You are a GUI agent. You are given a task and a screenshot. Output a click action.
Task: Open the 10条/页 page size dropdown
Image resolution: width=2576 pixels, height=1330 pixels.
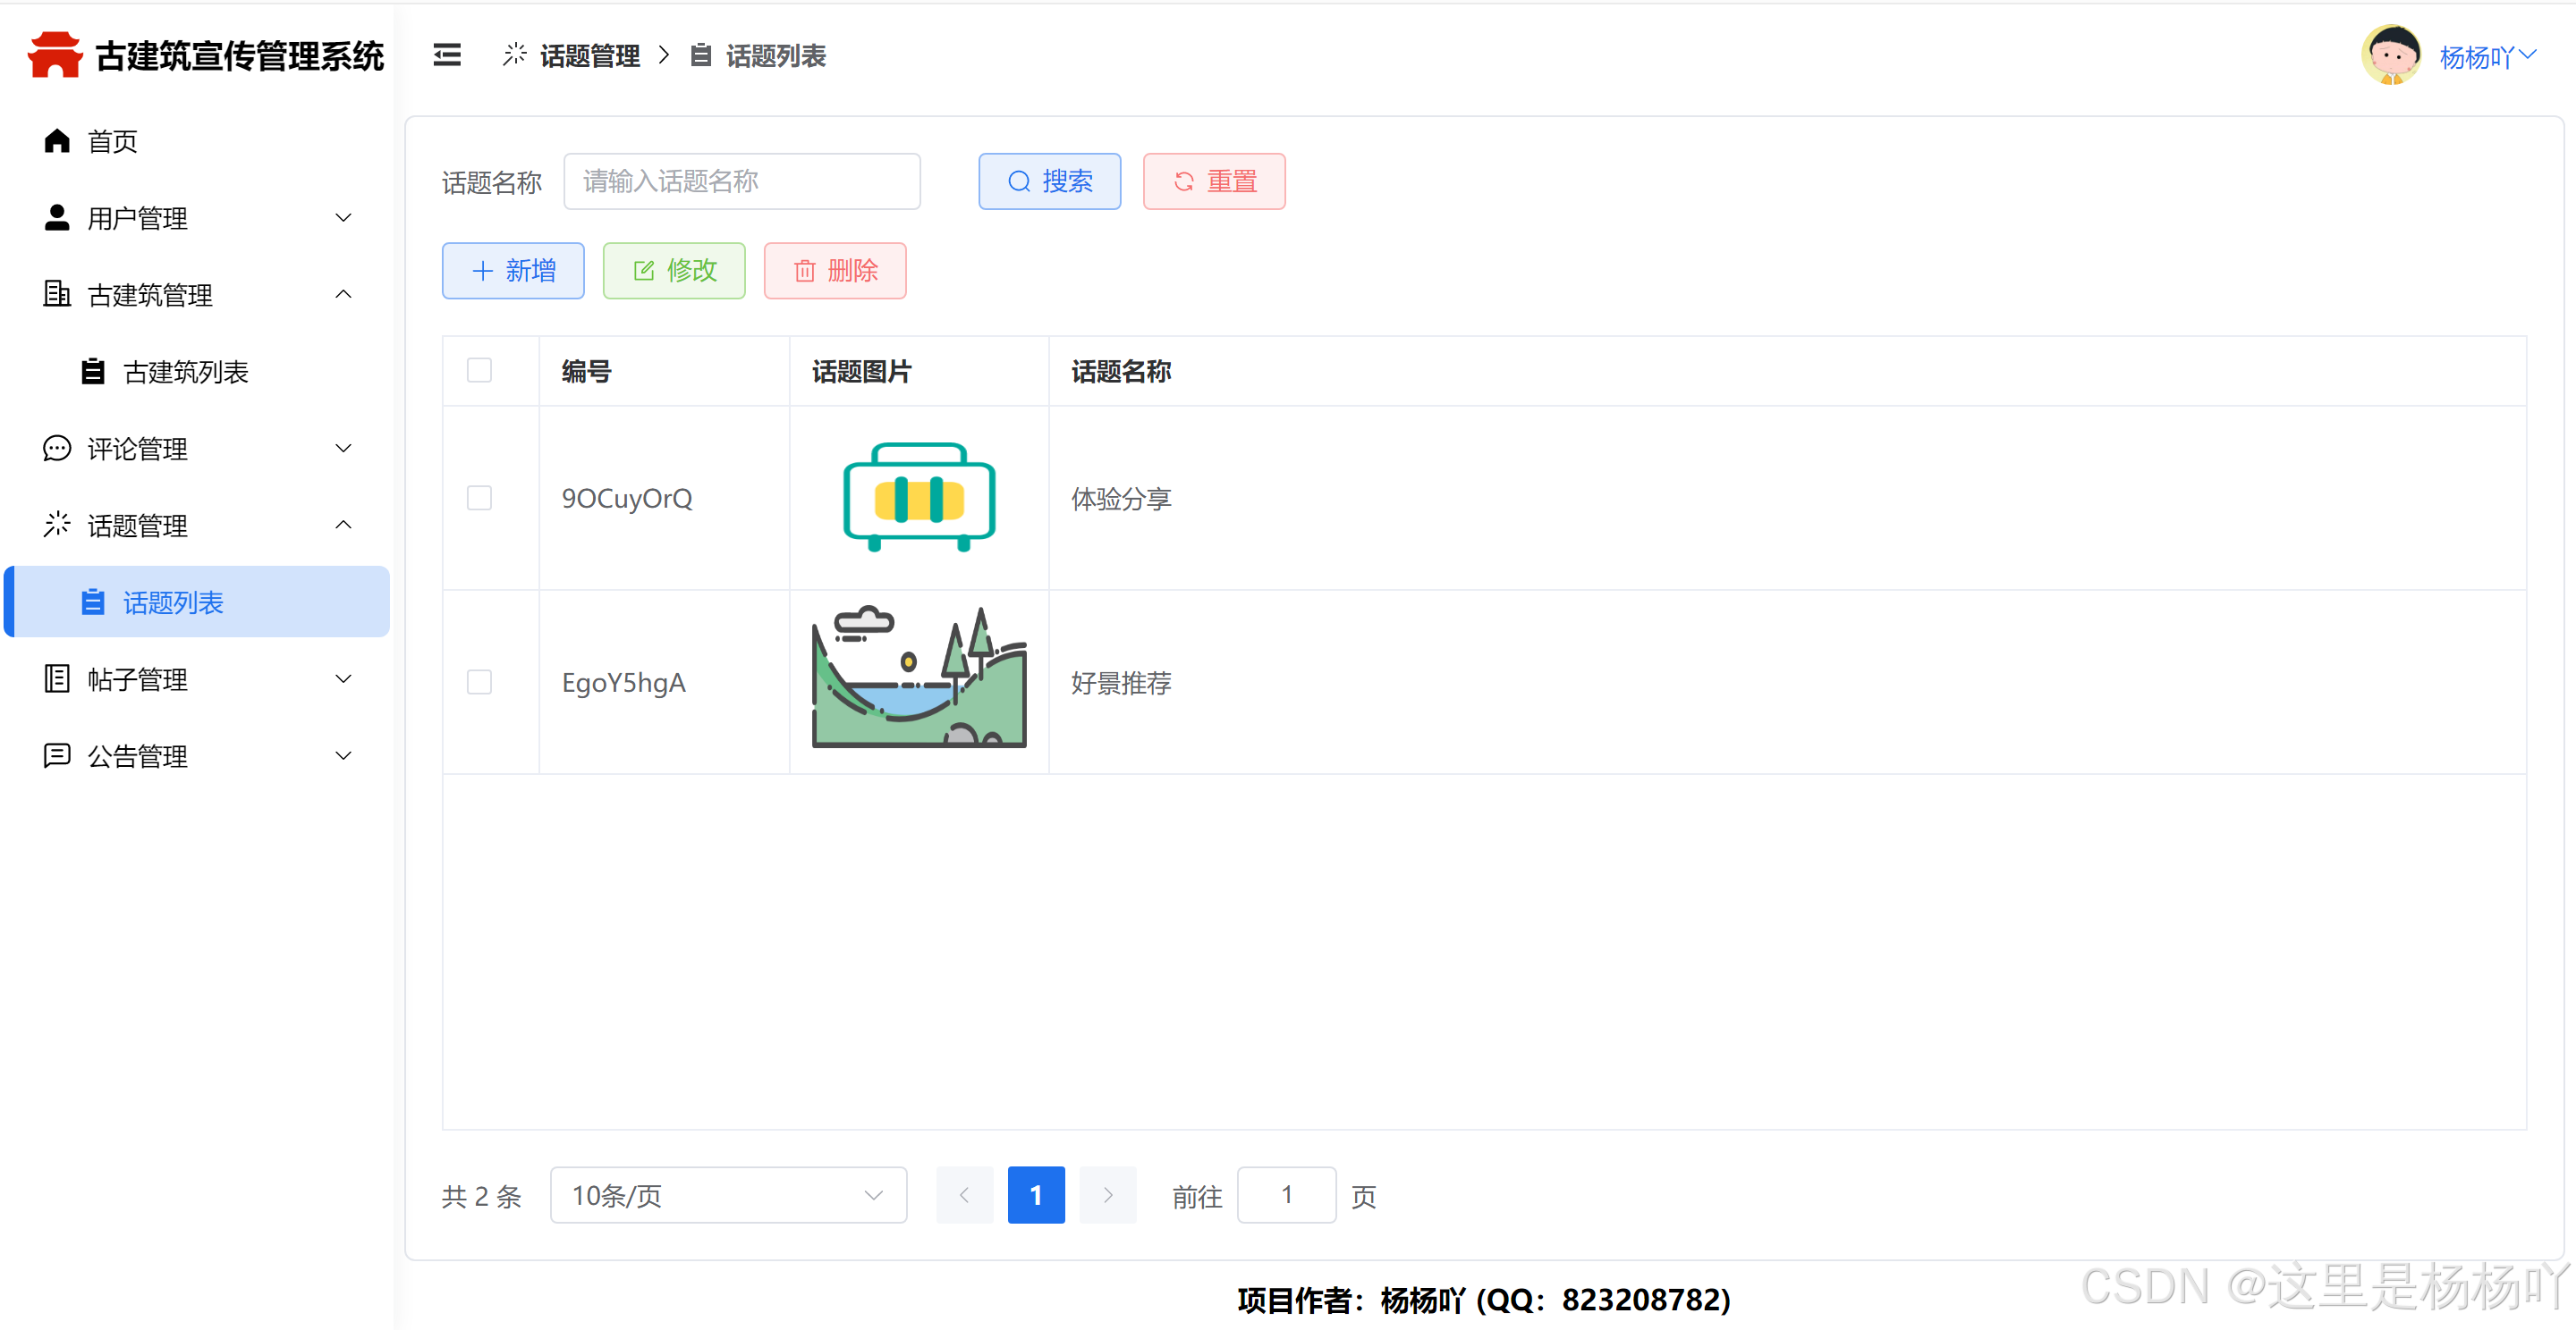click(x=727, y=1195)
